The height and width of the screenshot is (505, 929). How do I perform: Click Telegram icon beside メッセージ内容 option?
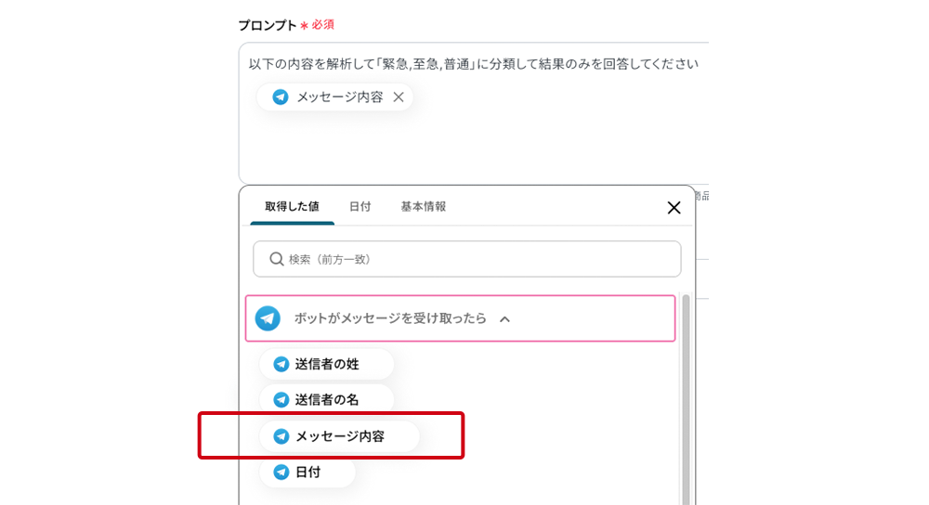click(x=281, y=435)
